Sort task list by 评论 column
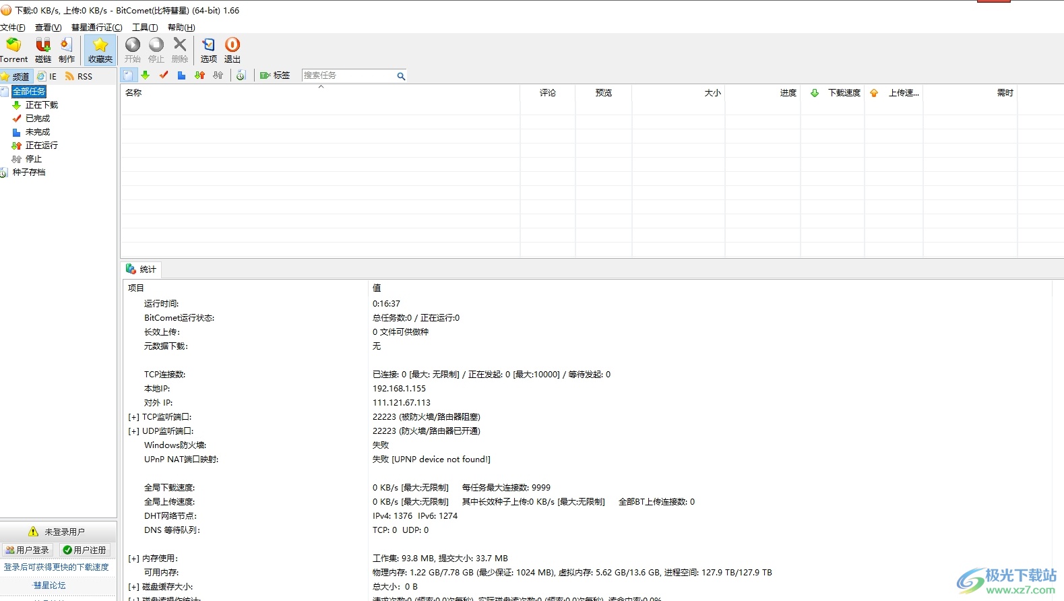The width and height of the screenshot is (1064, 601). pos(548,93)
